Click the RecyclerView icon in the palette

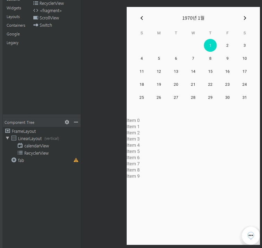(36, 3)
